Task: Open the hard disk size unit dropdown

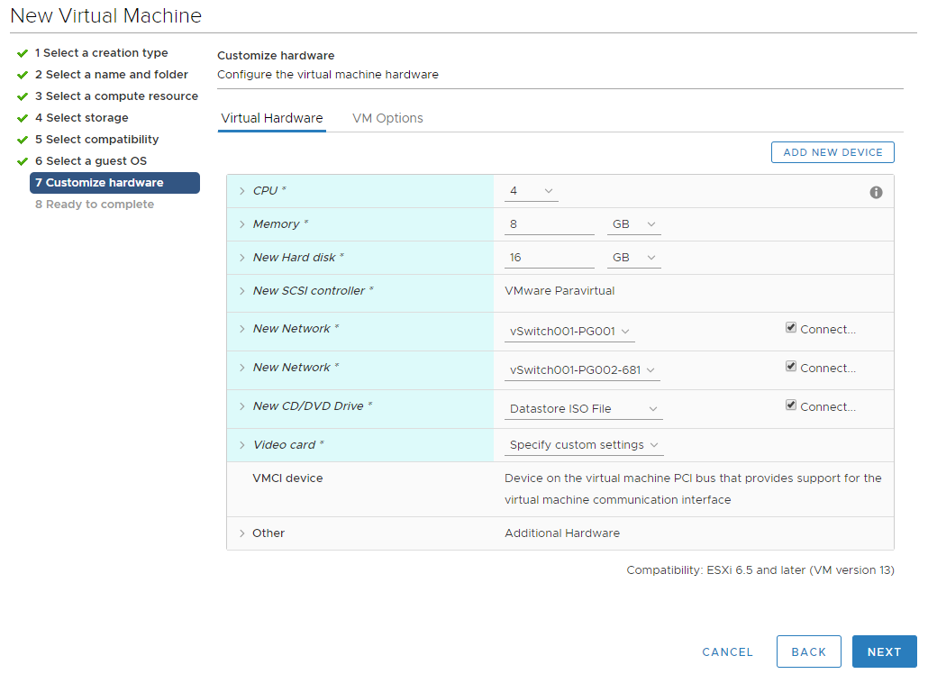Action: pyautogui.click(x=633, y=258)
